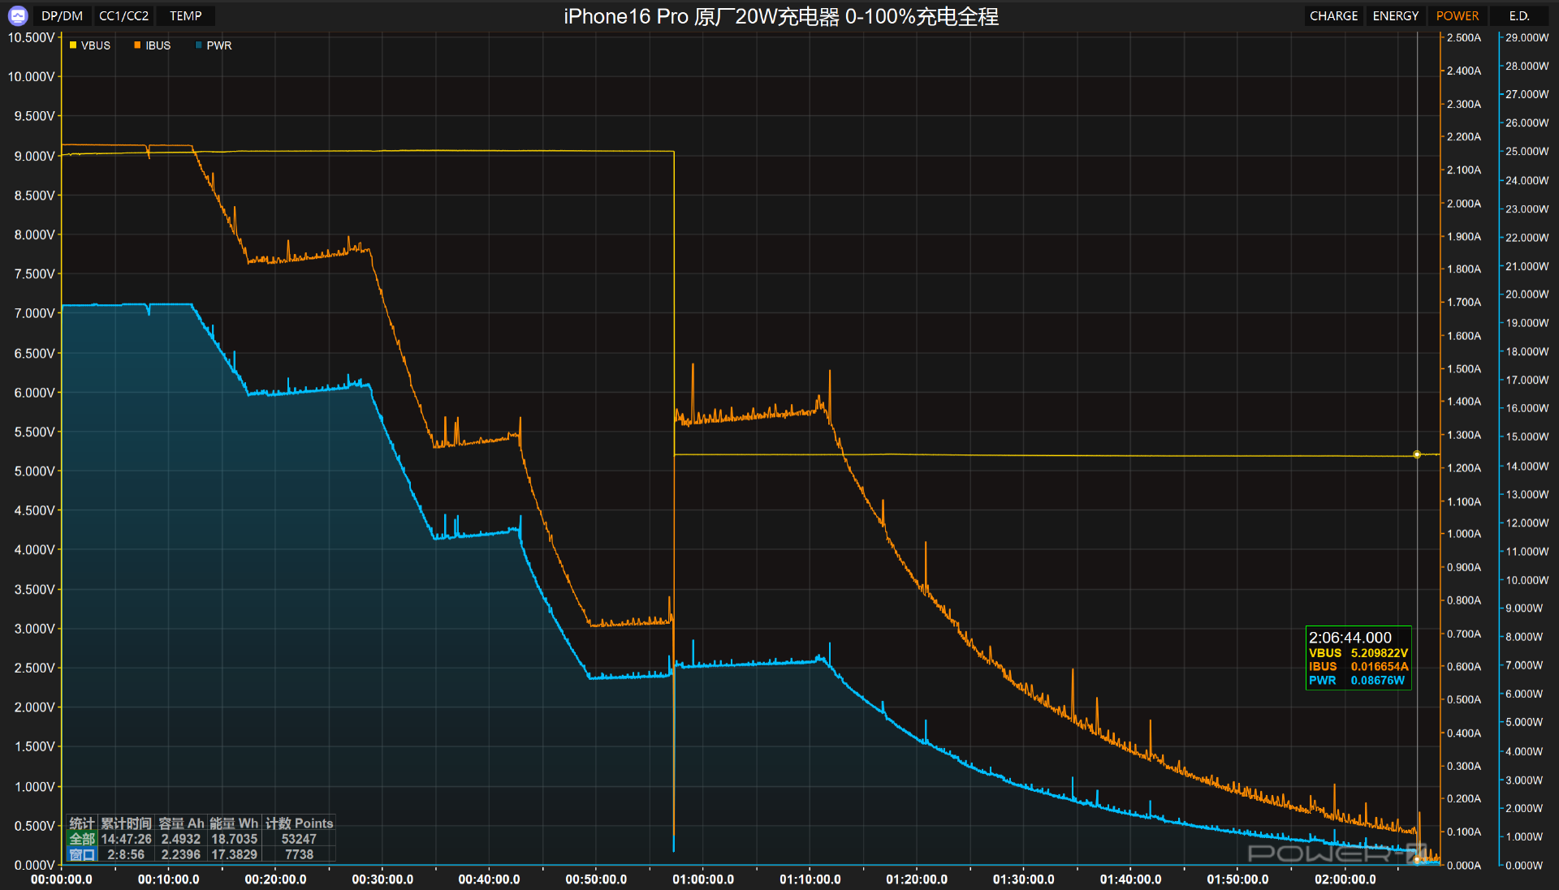Click the 累计时间 column header
Viewport: 1559px width, 890px height.
pyautogui.click(x=126, y=823)
